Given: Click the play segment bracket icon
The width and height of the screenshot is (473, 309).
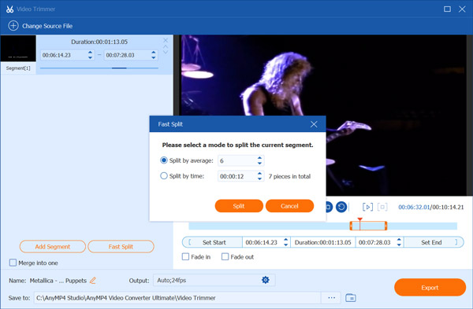Looking at the screenshot, I should tap(367, 207).
